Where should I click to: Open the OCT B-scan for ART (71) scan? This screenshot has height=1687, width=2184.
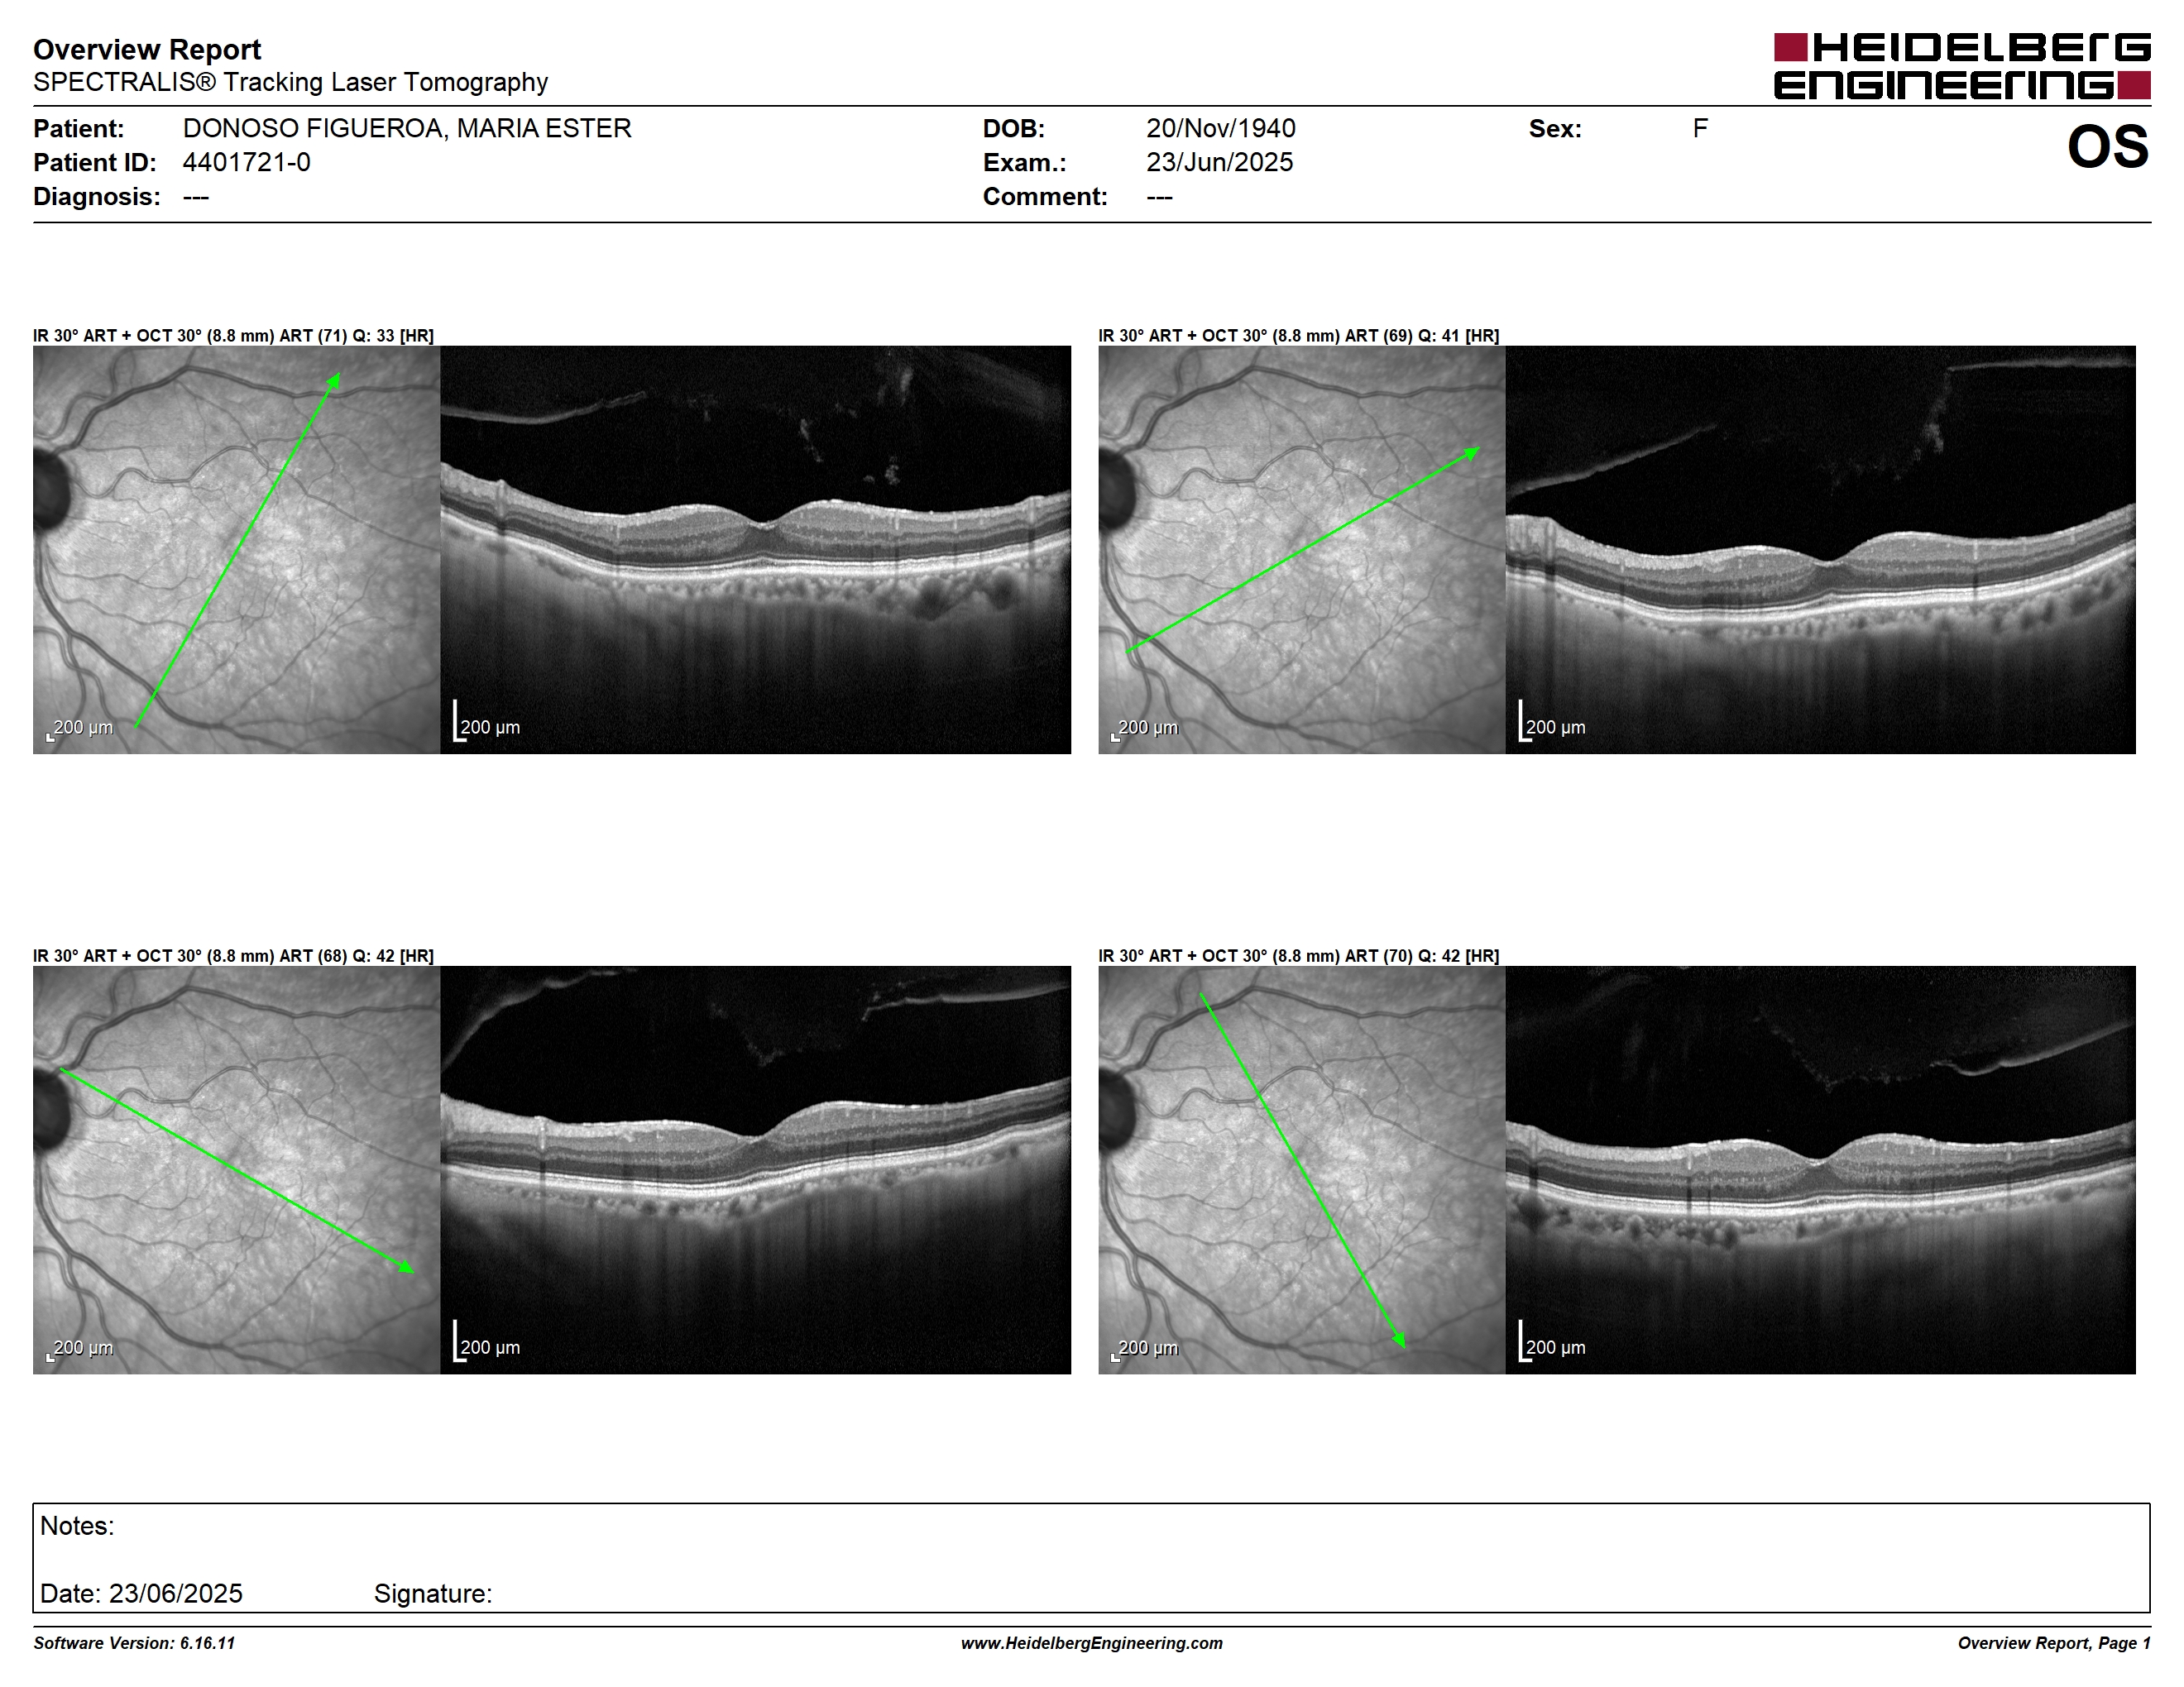click(755, 550)
